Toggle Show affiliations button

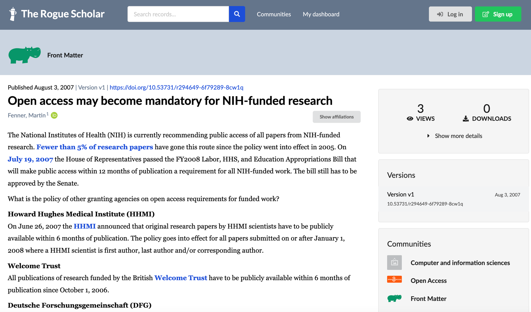(336, 117)
